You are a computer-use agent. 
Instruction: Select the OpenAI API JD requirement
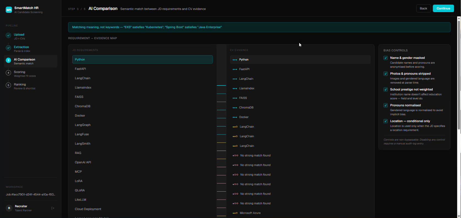tap(142, 162)
